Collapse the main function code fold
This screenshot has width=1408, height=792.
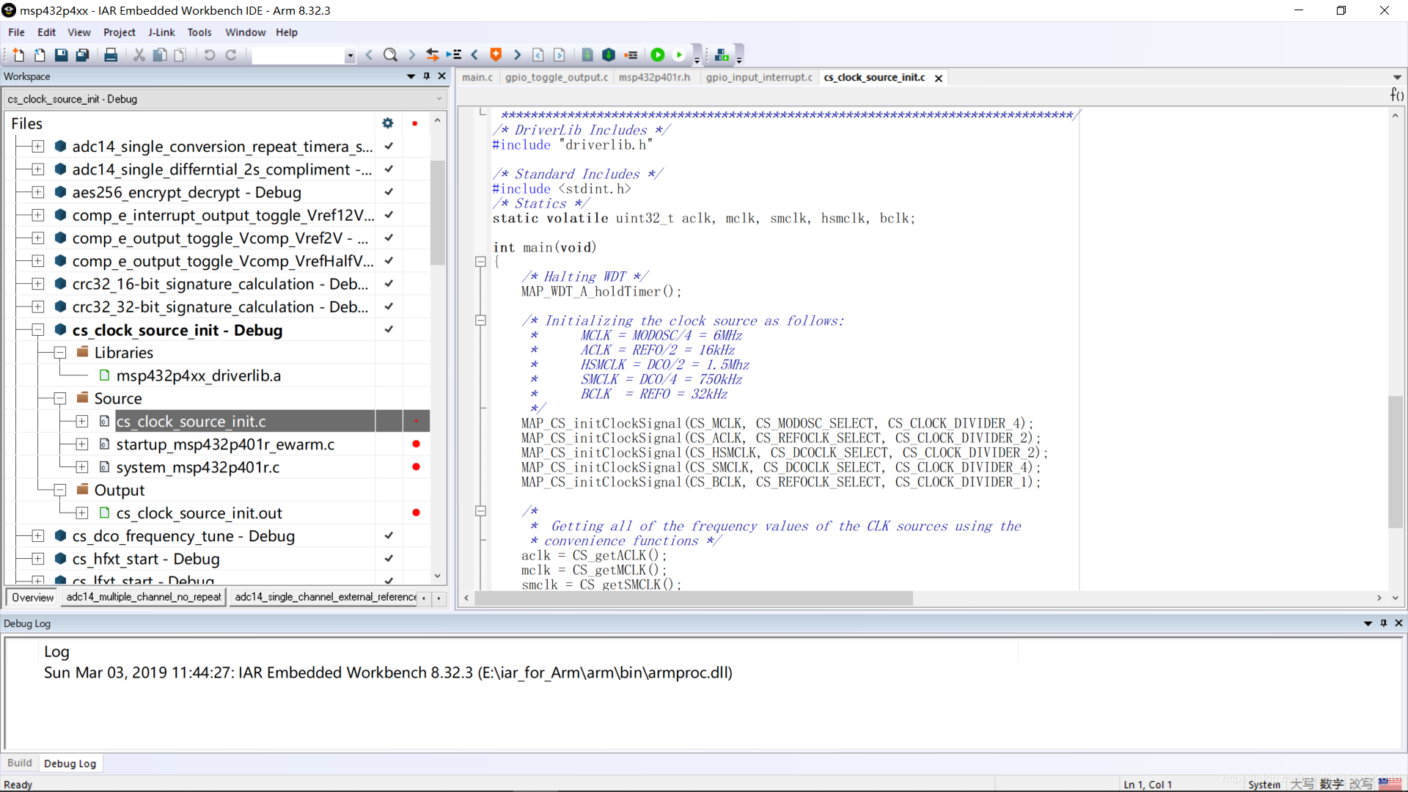pos(480,262)
